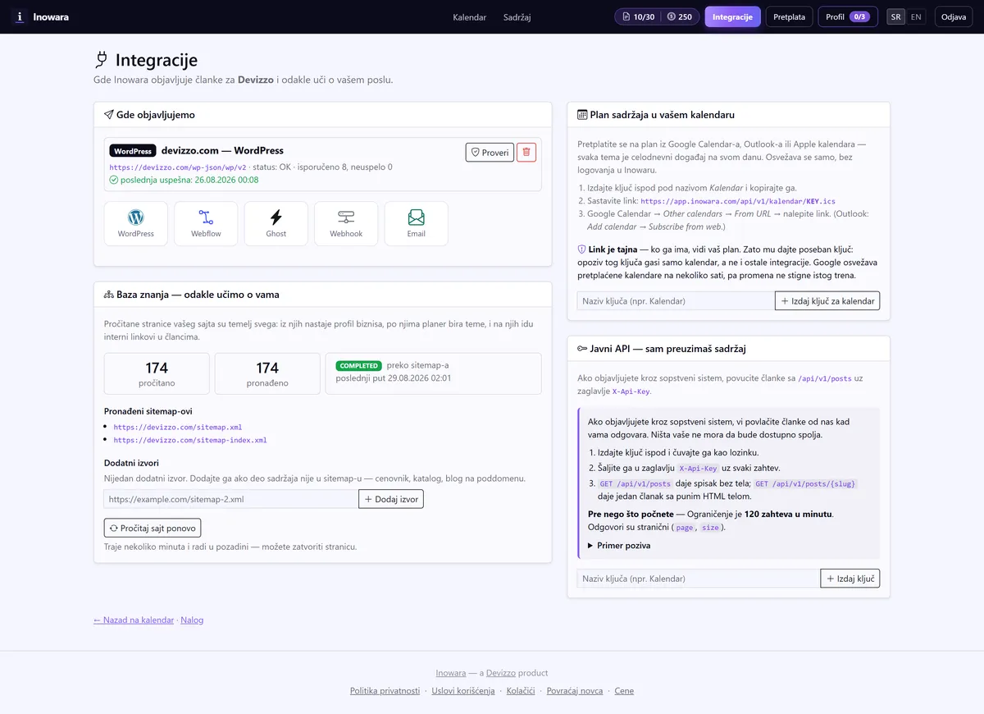
Task: Click the calendar KEY.ics link text
Action: tap(738, 201)
